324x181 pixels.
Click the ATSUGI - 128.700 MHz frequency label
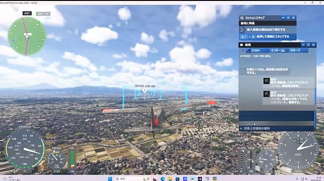(x=255, y=56)
